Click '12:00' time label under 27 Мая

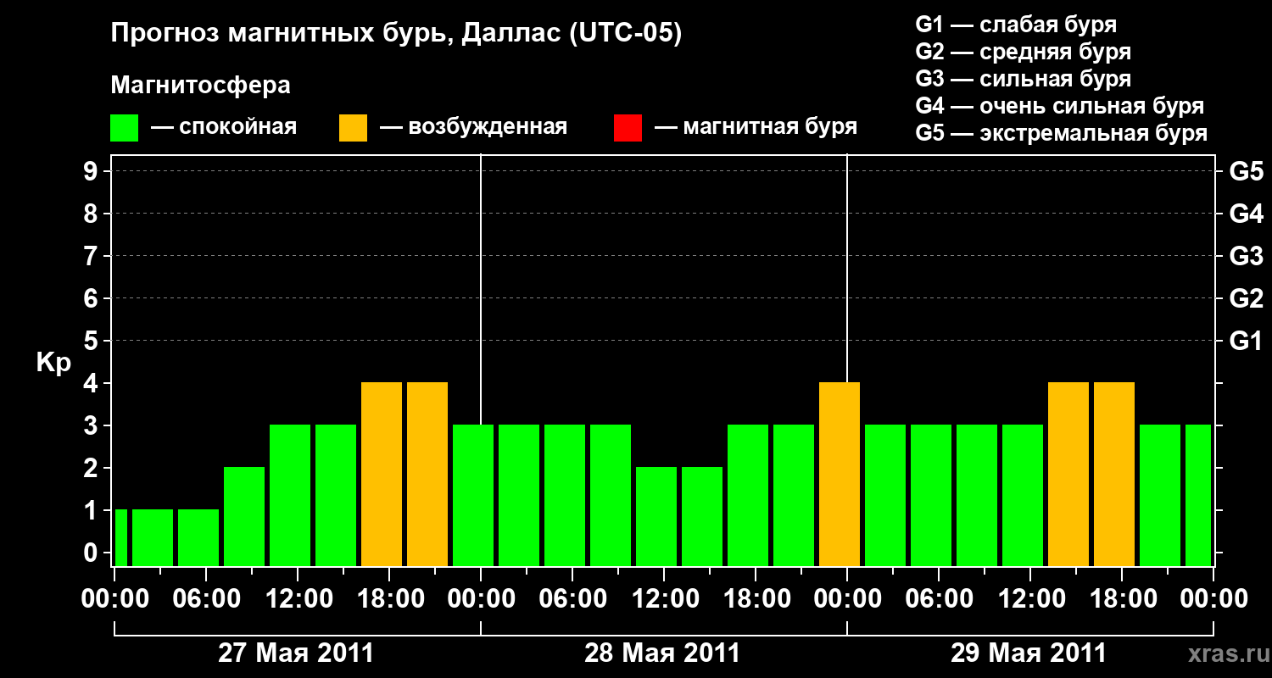(x=301, y=599)
